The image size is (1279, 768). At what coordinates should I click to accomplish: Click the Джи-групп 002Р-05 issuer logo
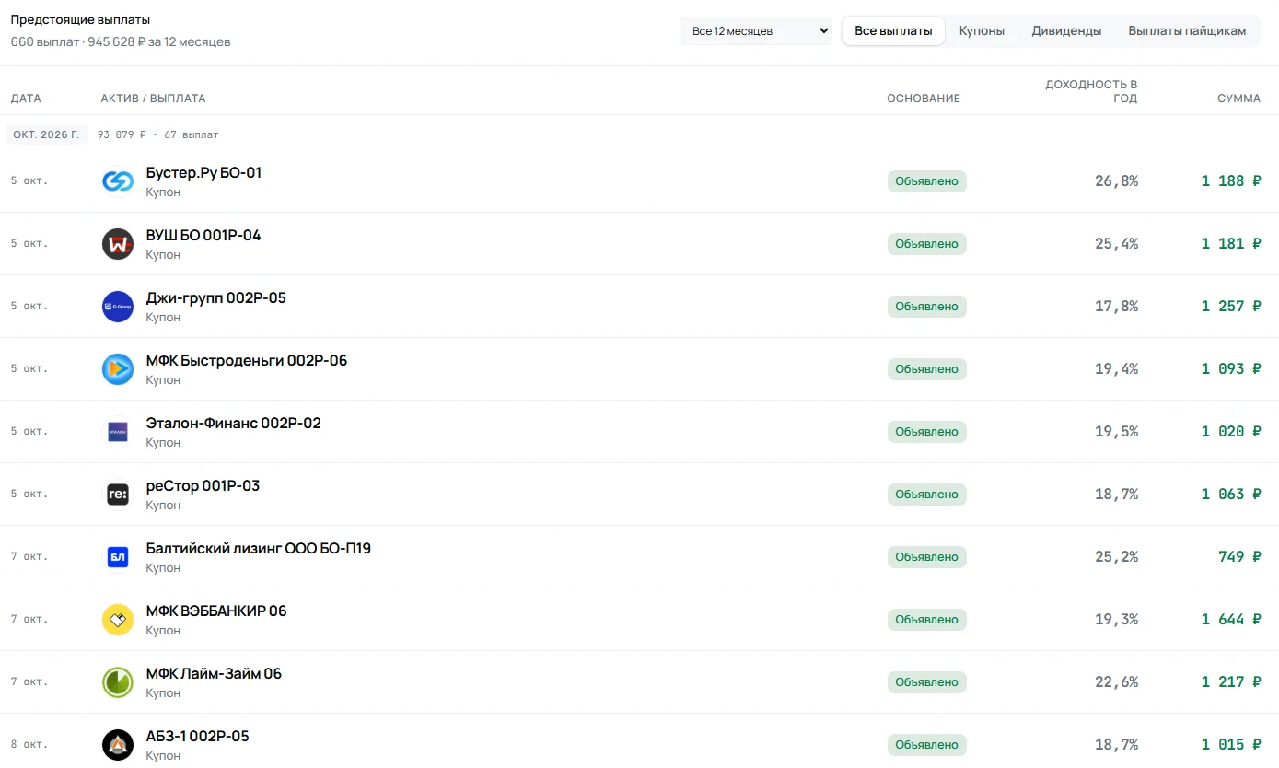118,307
